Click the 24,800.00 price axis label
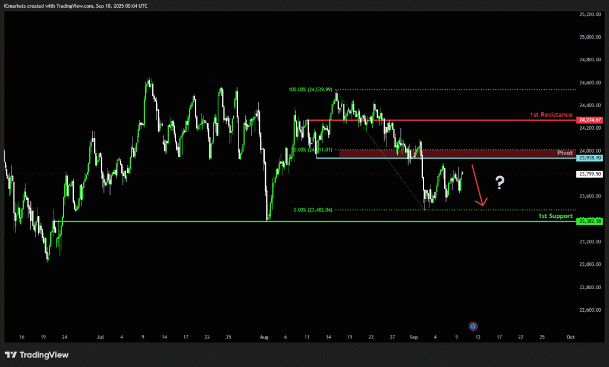 [x=590, y=60]
